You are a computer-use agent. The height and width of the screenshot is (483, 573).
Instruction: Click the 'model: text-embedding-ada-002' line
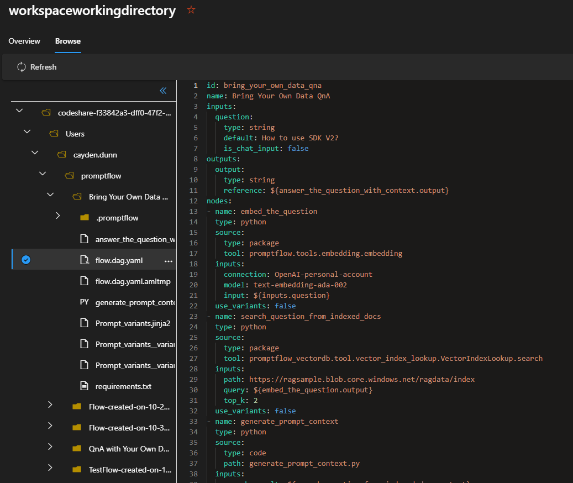click(x=285, y=285)
